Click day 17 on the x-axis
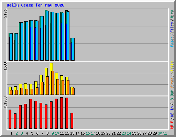The image size is (176, 137). click(93, 133)
